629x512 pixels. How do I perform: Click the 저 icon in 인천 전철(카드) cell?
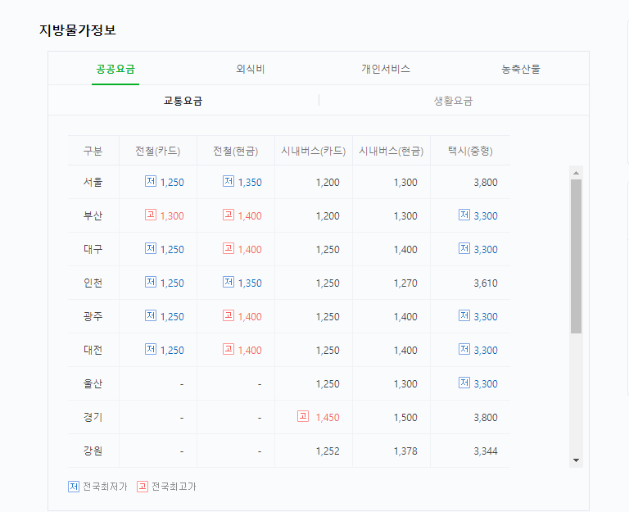click(x=151, y=282)
